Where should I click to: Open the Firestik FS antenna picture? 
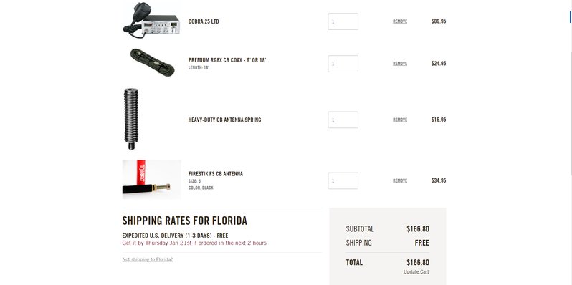click(x=152, y=180)
